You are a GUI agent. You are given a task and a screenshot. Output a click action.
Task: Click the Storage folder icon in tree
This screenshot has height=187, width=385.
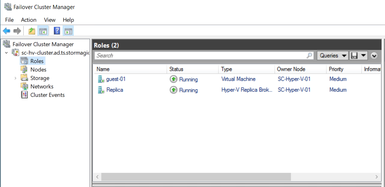pos(24,78)
